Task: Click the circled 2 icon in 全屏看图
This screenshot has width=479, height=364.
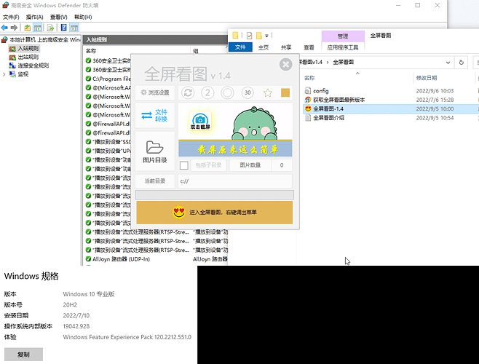Action: 207,92
